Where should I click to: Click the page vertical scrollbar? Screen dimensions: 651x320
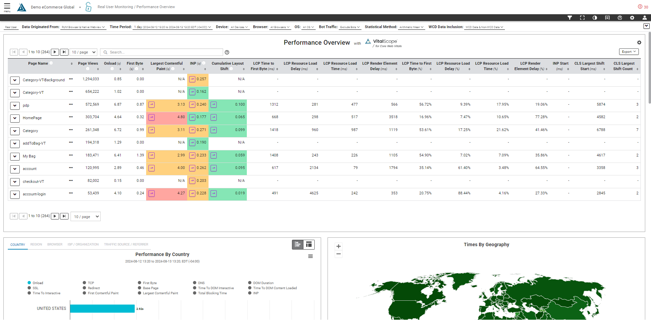(x=649, y=68)
